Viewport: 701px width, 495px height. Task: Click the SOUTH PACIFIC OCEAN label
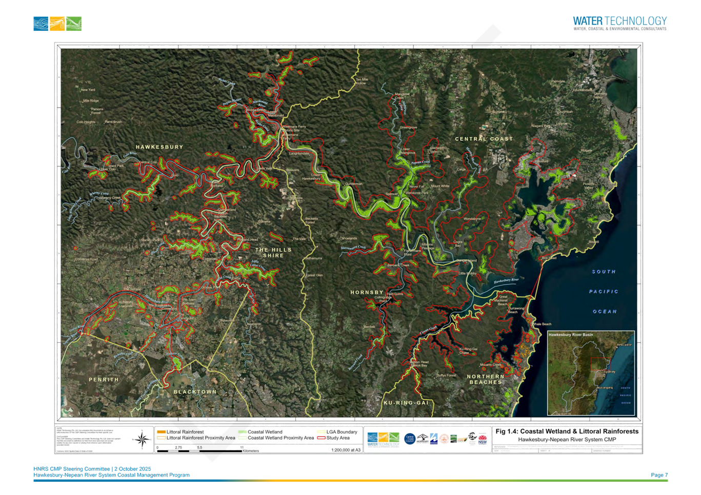[605, 292]
